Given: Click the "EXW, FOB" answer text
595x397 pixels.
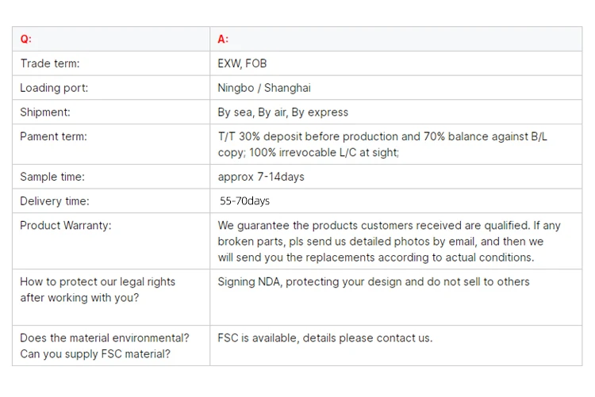Looking at the screenshot, I should point(242,63).
